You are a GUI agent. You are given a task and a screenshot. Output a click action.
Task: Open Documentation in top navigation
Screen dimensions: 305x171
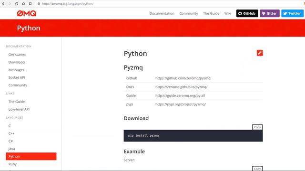tap(162, 13)
